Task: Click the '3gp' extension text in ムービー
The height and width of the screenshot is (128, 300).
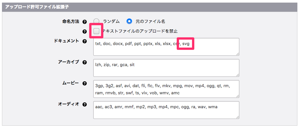Action: point(99,86)
